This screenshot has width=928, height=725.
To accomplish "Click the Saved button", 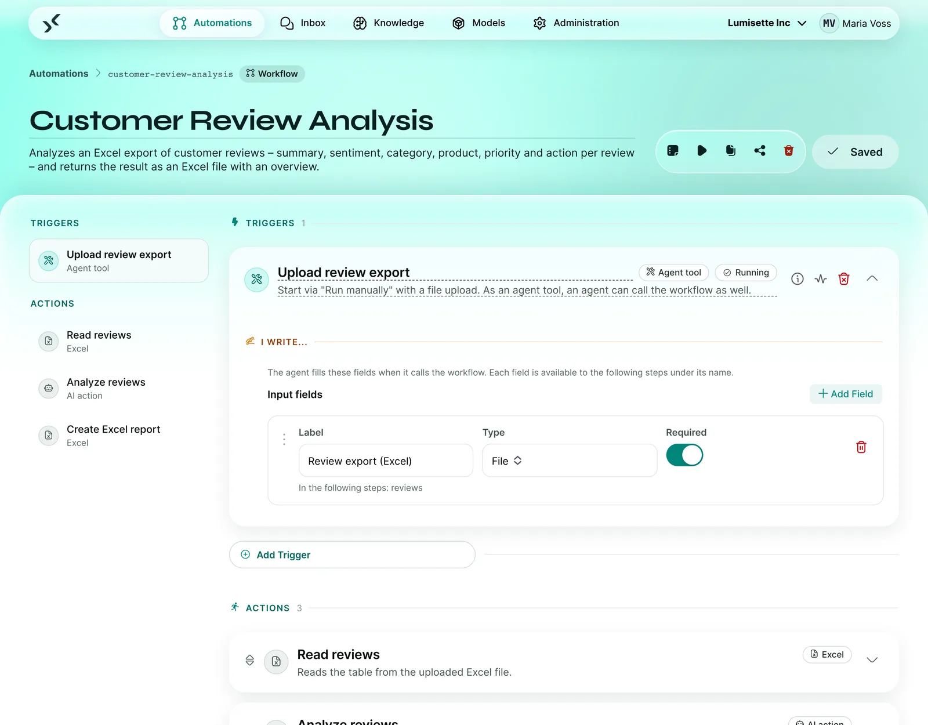I will [x=855, y=152].
